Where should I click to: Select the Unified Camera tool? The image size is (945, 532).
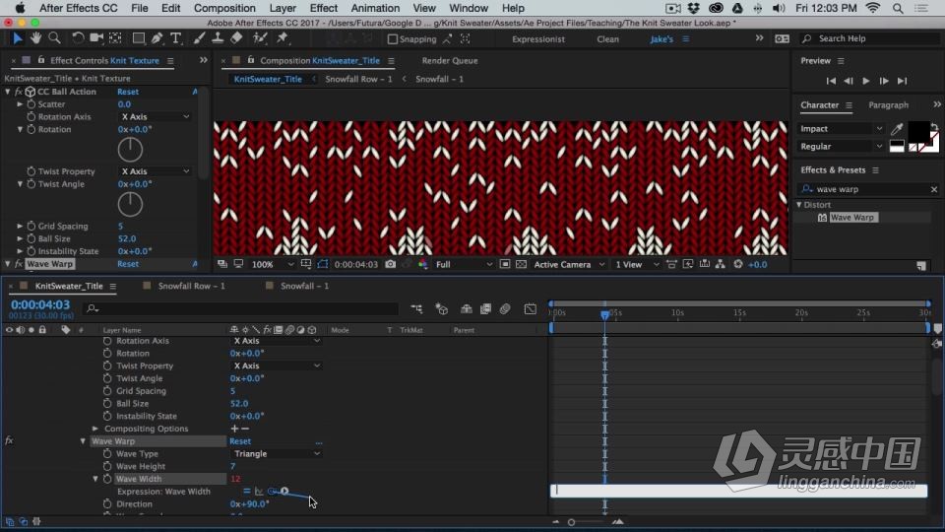click(x=95, y=38)
